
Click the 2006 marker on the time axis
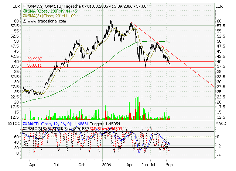106,166
